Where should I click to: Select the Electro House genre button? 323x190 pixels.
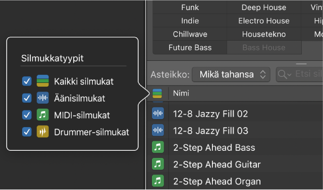[x=264, y=21]
